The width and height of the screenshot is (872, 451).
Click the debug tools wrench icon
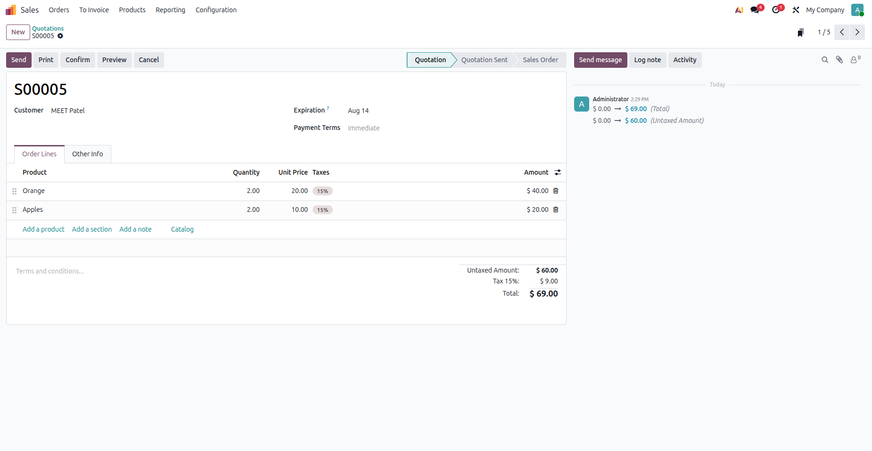point(796,10)
